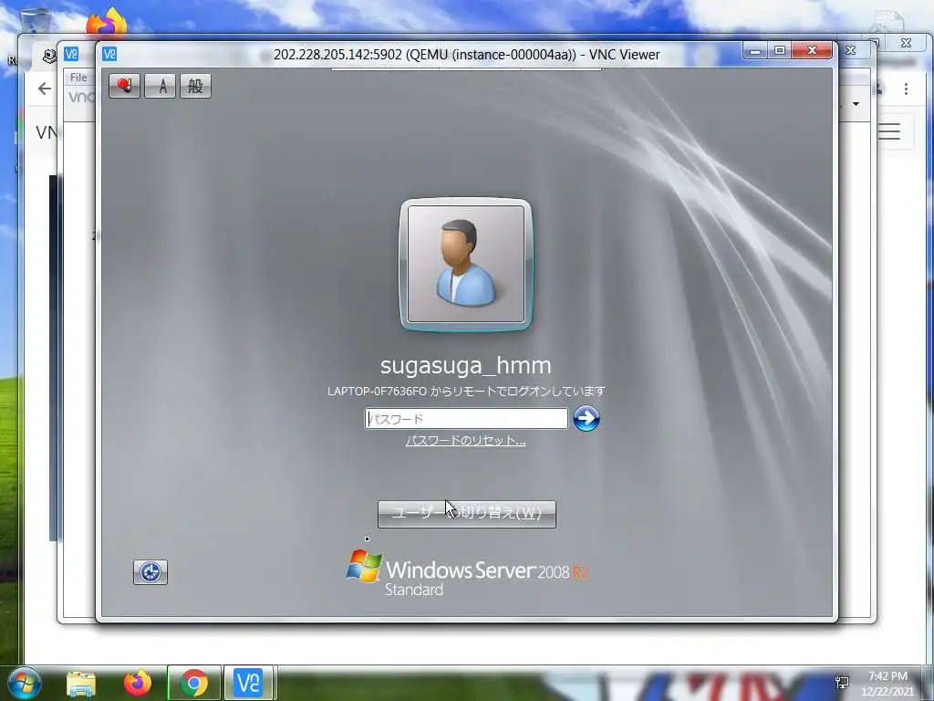Click the back arrow in the Chrome window
The width and height of the screenshot is (934, 701).
point(45,89)
